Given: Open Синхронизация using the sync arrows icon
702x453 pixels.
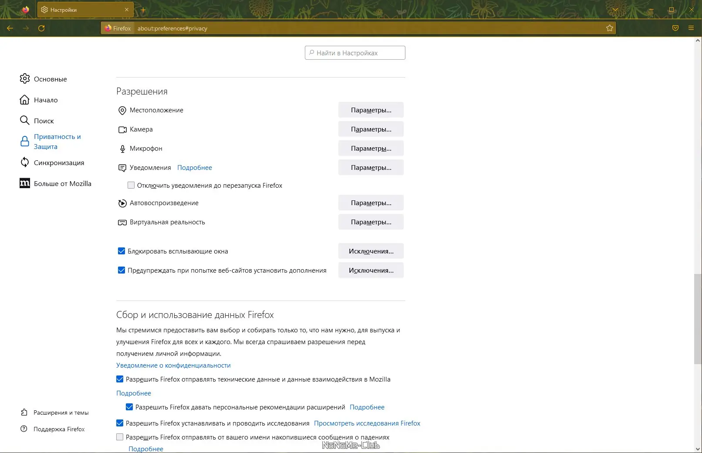Looking at the screenshot, I should pos(25,162).
